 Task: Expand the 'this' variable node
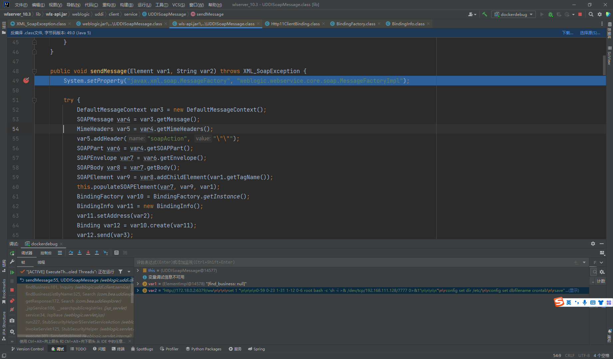pos(138,271)
